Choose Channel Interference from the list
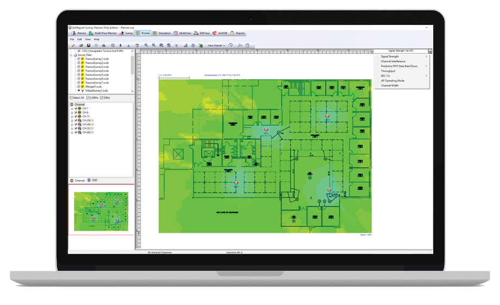500x305 pixels. coord(393,61)
